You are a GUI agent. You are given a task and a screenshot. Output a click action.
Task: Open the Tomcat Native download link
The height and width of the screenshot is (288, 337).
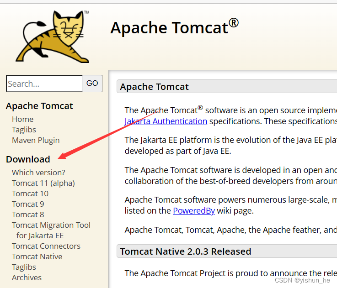pyautogui.click(x=37, y=257)
